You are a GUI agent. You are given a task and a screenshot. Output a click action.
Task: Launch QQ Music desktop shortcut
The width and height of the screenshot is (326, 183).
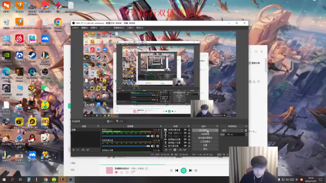pos(45,107)
